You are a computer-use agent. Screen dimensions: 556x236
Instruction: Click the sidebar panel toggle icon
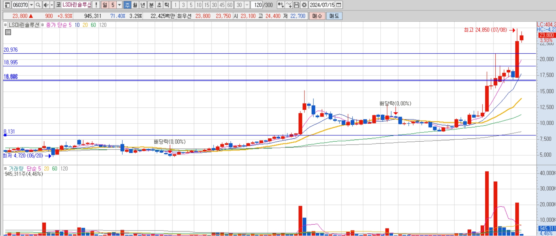click(7, 5)
